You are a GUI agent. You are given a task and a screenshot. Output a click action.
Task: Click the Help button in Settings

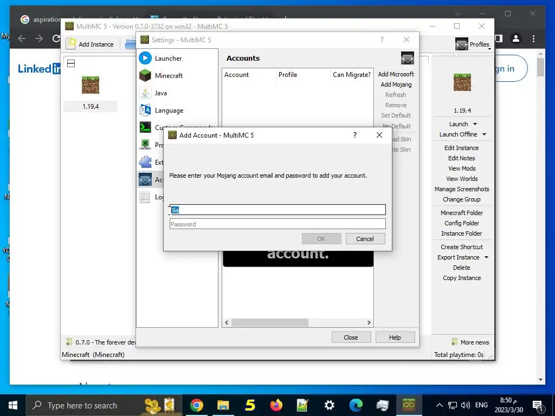pyautogui.click(x=395, y=337)
